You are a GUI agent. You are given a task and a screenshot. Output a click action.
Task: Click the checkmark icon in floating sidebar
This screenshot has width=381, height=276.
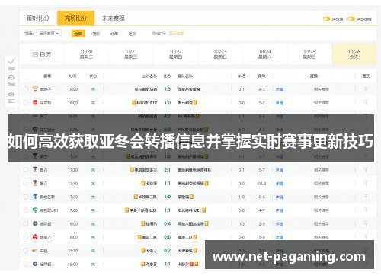(x=11, y=61)
